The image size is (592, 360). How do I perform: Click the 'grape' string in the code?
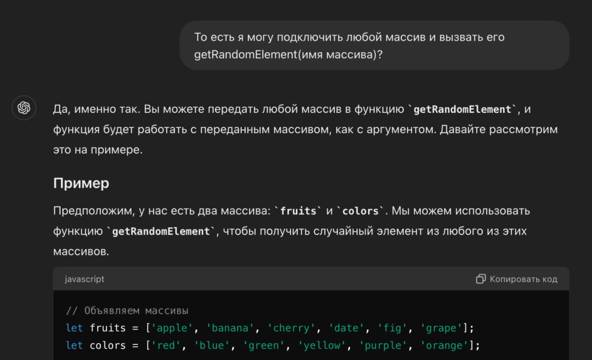click(x=441, y=328)
